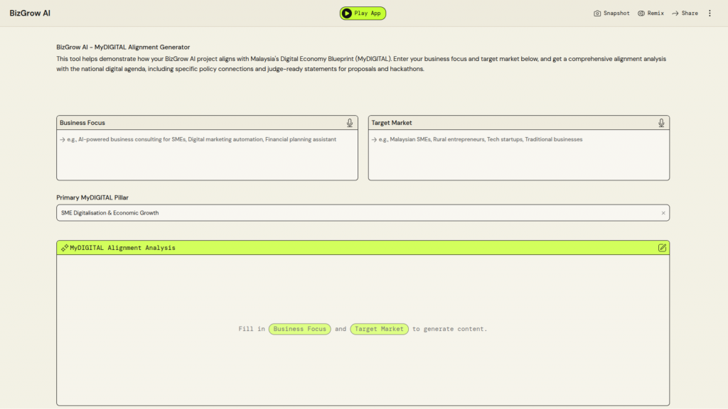Click the microphone icon for Business Focus
The width and height of the screenshot is (728, 409).
coord(350,123)
